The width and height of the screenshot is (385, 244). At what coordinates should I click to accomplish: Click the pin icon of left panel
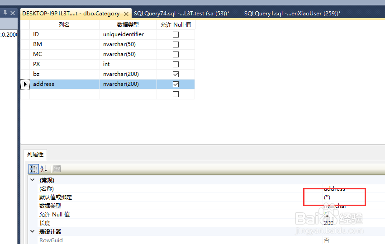[x=5, y=13]
